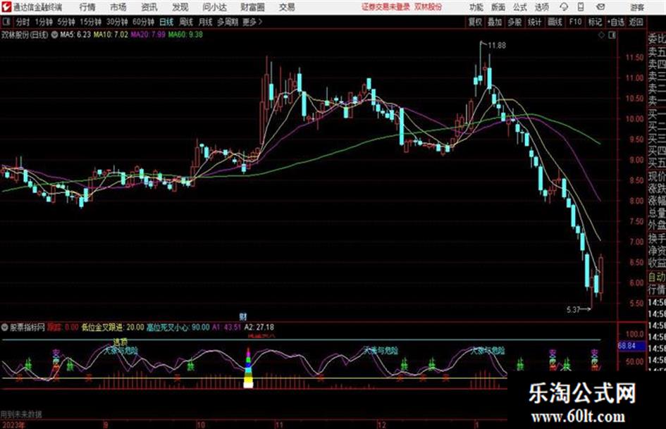Click the 11.88 high price label
Image resolution: width=666 pixels, height=429 pixels.
497,46
